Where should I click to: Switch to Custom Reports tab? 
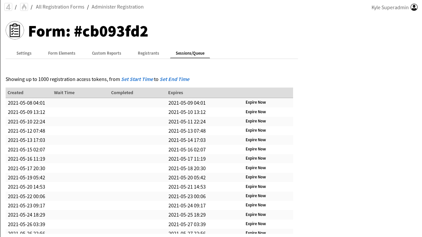[106, 53]
